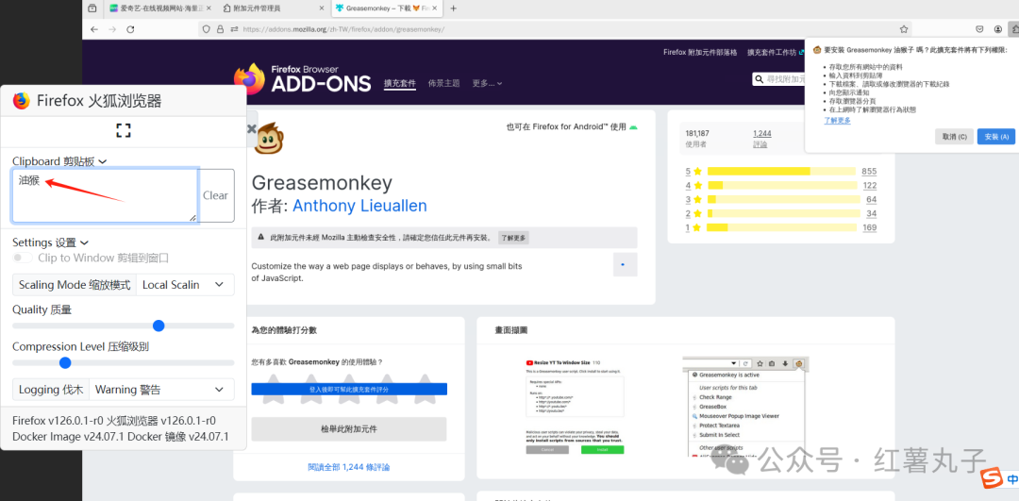Open a new tab with plus button
This screenshot has width=1019, height=501.
pos(454,8)
